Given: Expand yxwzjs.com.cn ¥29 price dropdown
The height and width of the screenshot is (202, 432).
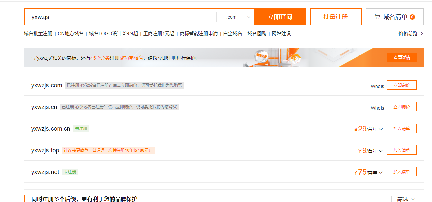Looking at the screenshot, I should [380, 129].
